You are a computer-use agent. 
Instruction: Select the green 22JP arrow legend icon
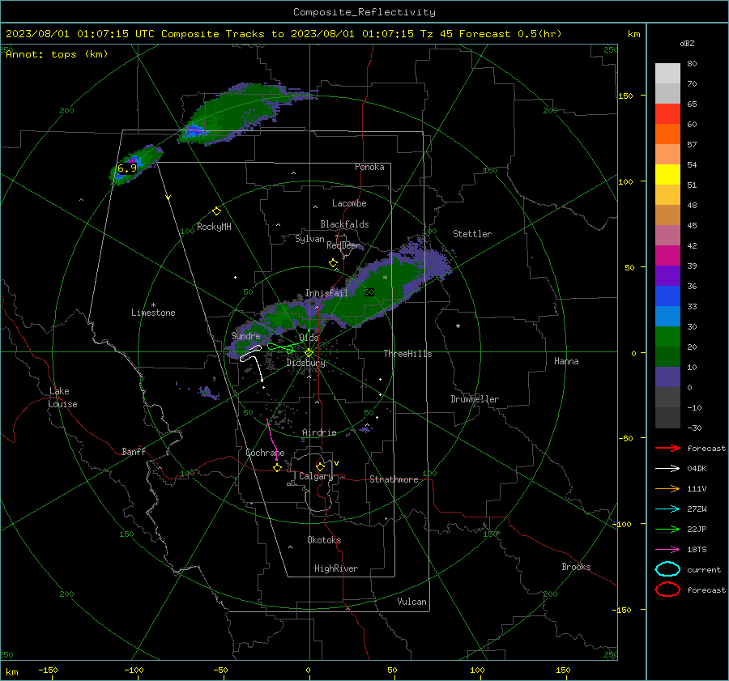pyautogui.click(x=667, y=529)
